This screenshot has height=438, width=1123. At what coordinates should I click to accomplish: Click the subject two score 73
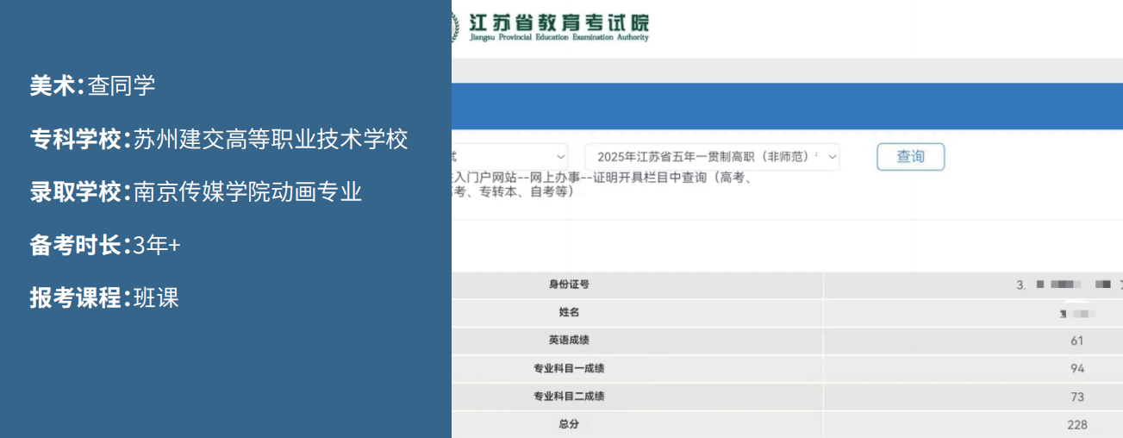pos(1076,397)
